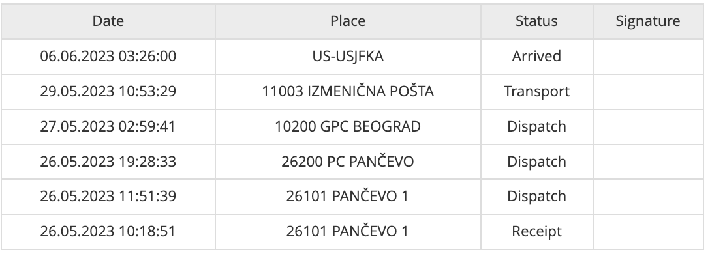Image resolution: width=710 pixels, height=267 pixels.
Task: Click the 29.05.2023 10:53:29 date cell
Action: point(108,92)
